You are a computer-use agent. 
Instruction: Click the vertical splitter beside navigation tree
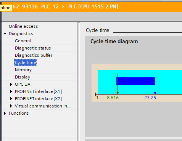click(79, 81)
